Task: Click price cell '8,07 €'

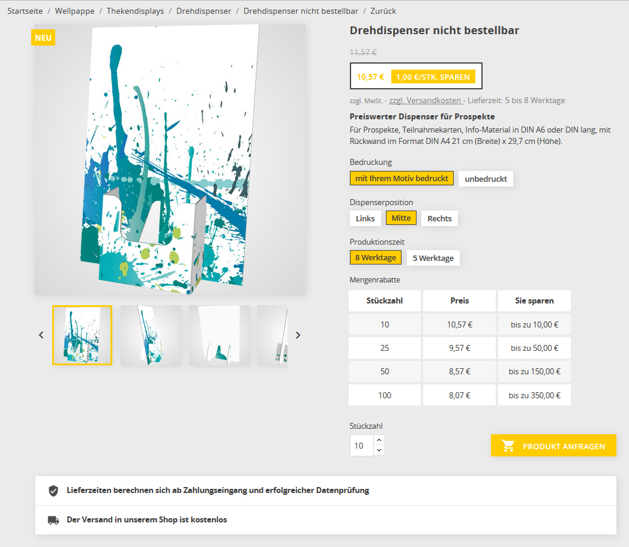Action: (459, 395)
